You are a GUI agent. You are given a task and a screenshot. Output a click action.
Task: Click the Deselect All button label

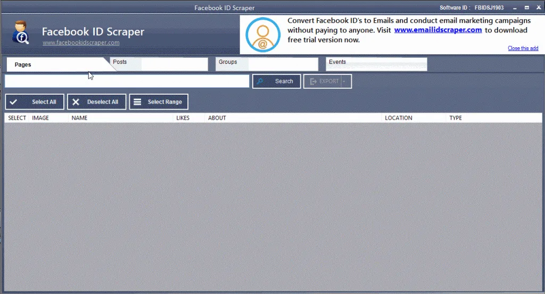pos(103,102)
